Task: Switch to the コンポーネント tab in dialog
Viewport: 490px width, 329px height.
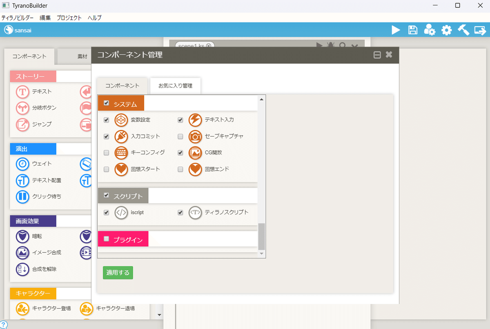Action: [122, 86]
